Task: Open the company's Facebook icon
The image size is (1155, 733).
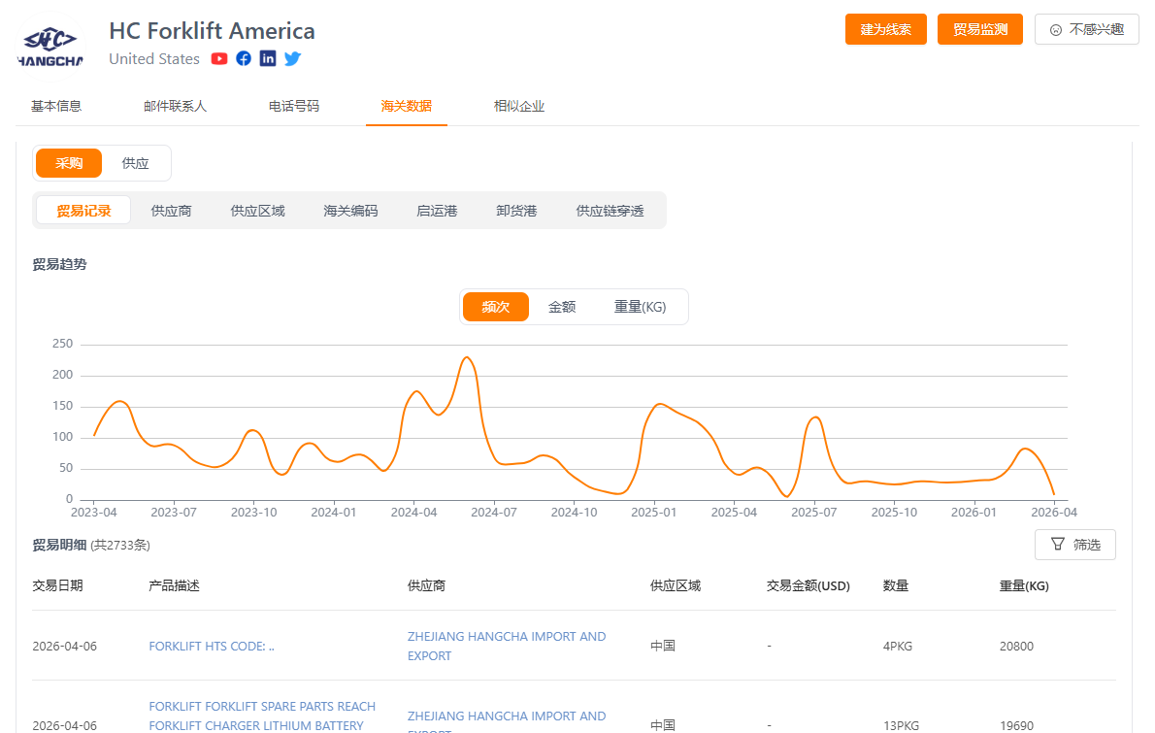Action: pyautogui.click(x=244, y=59)
